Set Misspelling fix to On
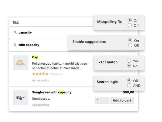This screenshot has height=122, width=162. (x=130, y=20)
